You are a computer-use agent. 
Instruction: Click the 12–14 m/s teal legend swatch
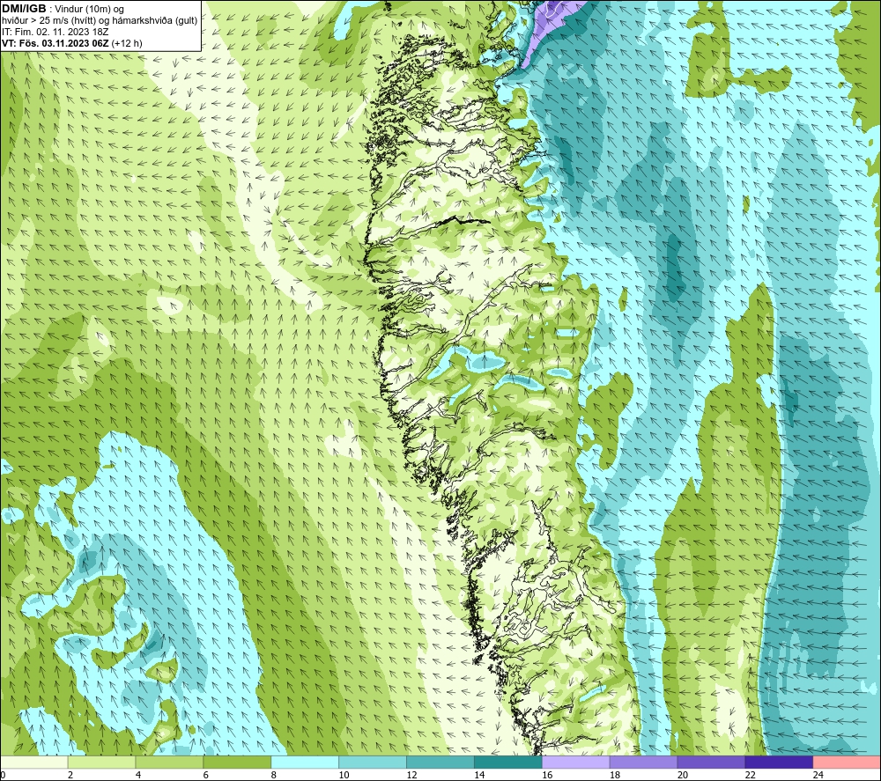[x=440, y=763]
